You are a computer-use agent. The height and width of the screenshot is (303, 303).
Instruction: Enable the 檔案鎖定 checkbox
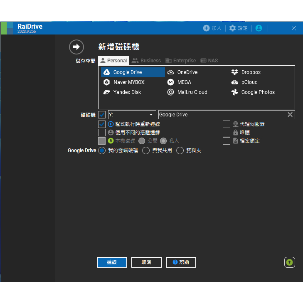[227, 141]
